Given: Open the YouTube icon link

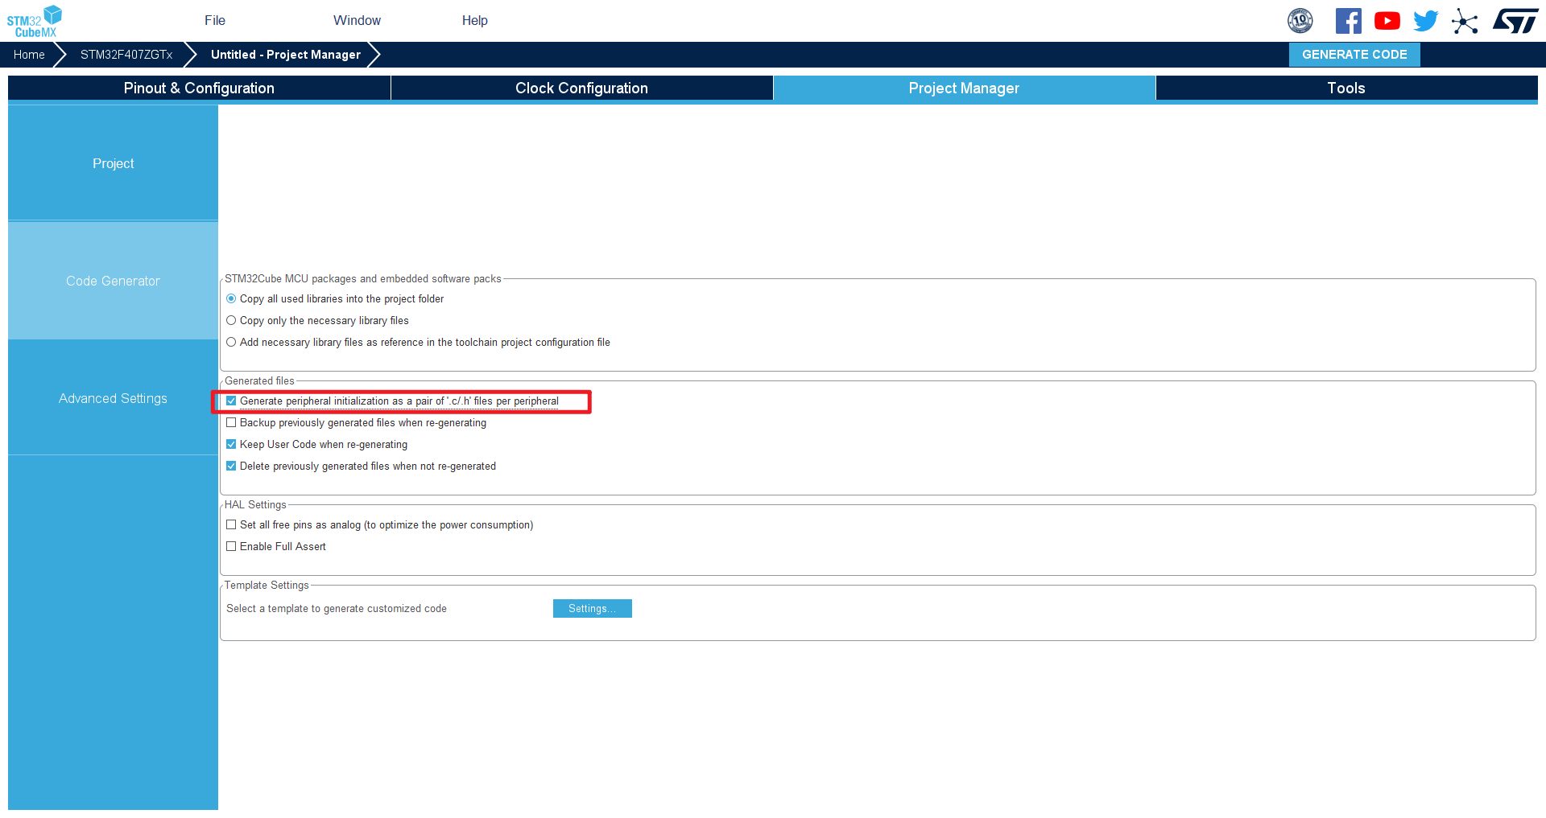Looking at the screenshot, I should click(x=1387, y=21).
